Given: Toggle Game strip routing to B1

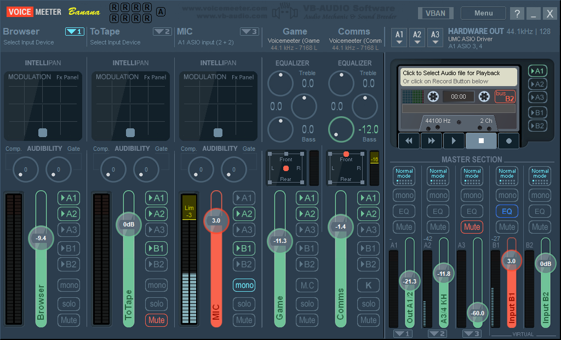Looking at the screenshot, I should pos(307,248).
